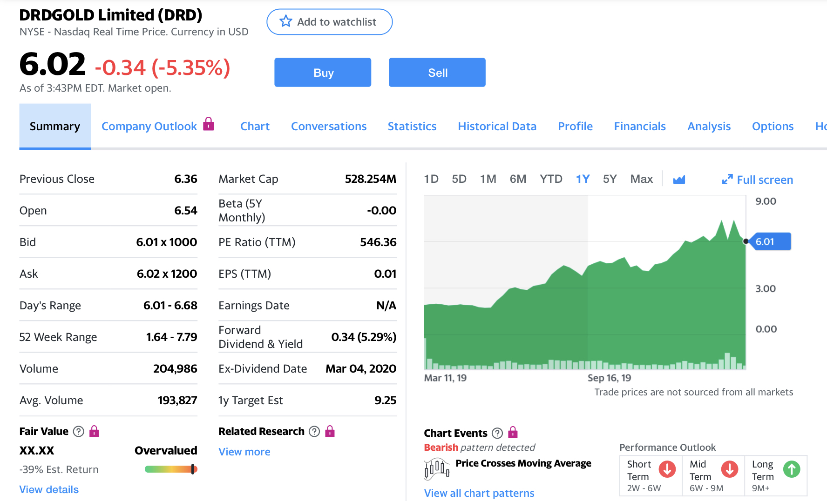827x501 pixels.
Task: Switch chart range to 5Y
Action: (x=610, y=179)
